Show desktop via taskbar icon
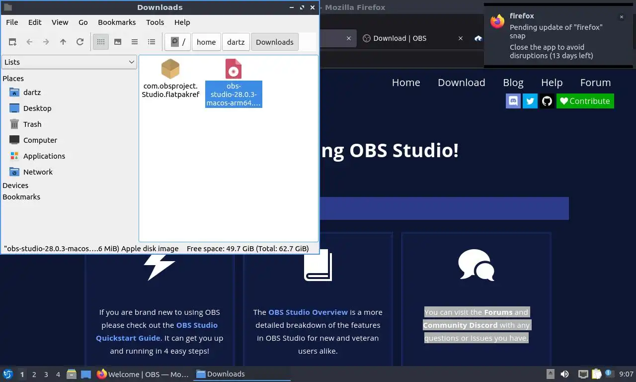 click(x=86, y=374)
